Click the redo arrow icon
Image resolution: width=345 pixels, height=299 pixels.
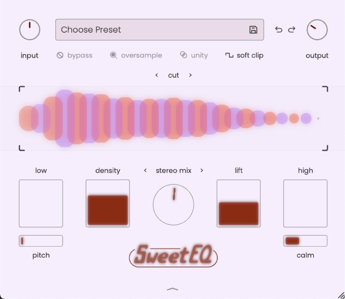292,29
